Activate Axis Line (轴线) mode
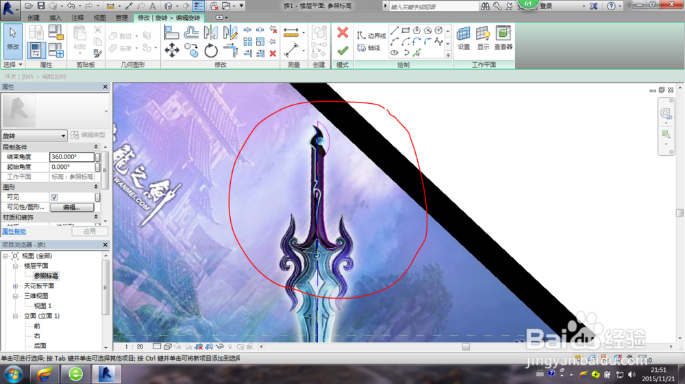This screenshot has width=685, height=384. 369,48
